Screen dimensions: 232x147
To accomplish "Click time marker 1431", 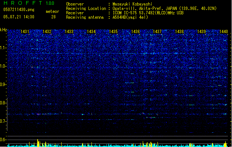I will [x=25, y=32].
